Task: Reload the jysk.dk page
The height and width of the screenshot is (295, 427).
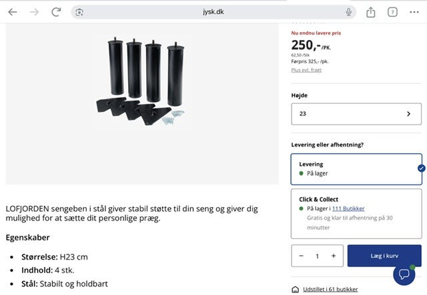Action: [56, 12]
